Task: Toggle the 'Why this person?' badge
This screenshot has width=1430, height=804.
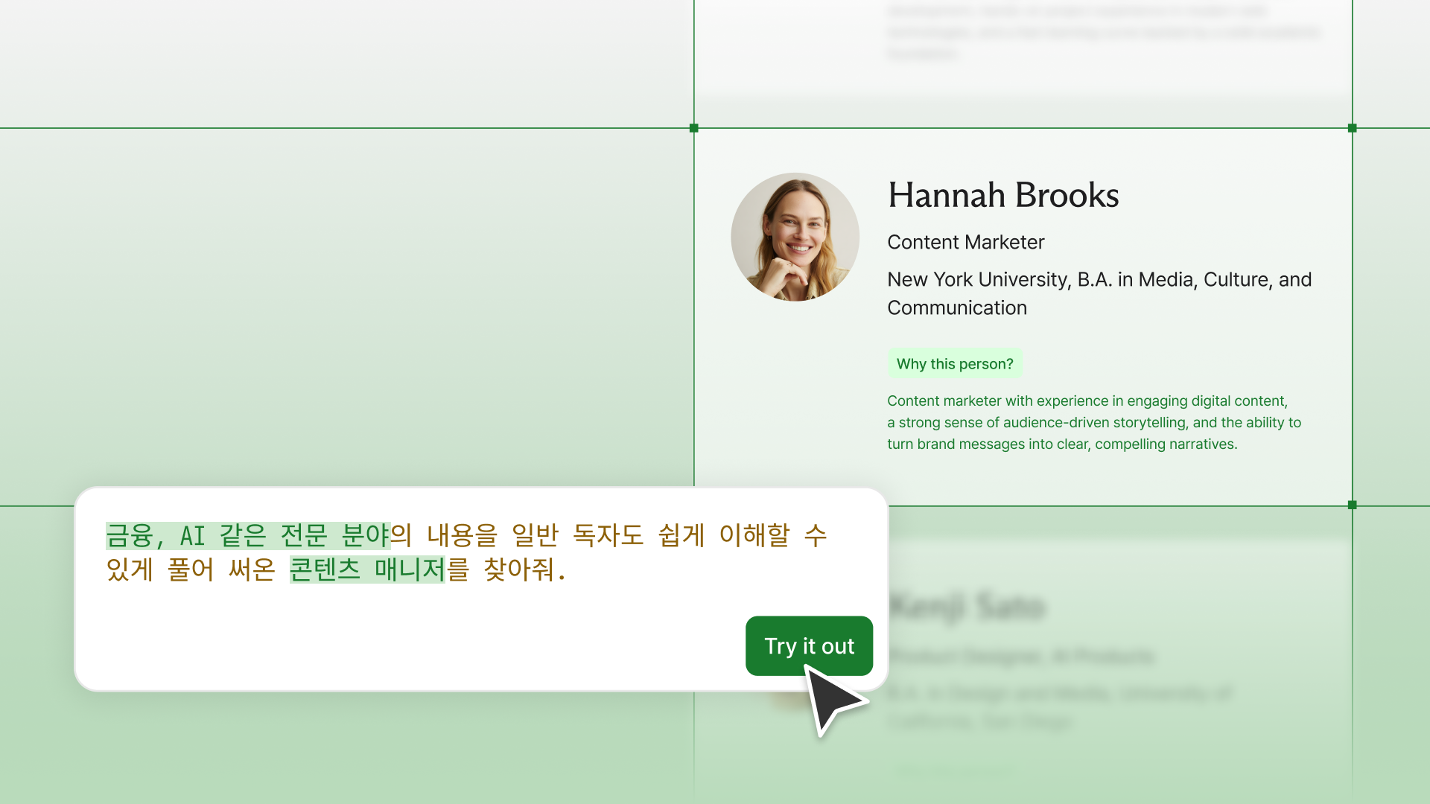Action: pyautogui.click(x=955, y=363)
